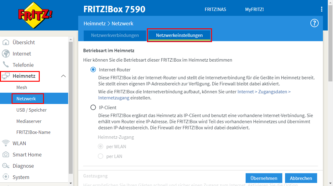Screen dimensions: 333x186
Task: Switch to the Netzwerkeinstellungen tab
Action: pyautogui.click(x=179, y=35)
